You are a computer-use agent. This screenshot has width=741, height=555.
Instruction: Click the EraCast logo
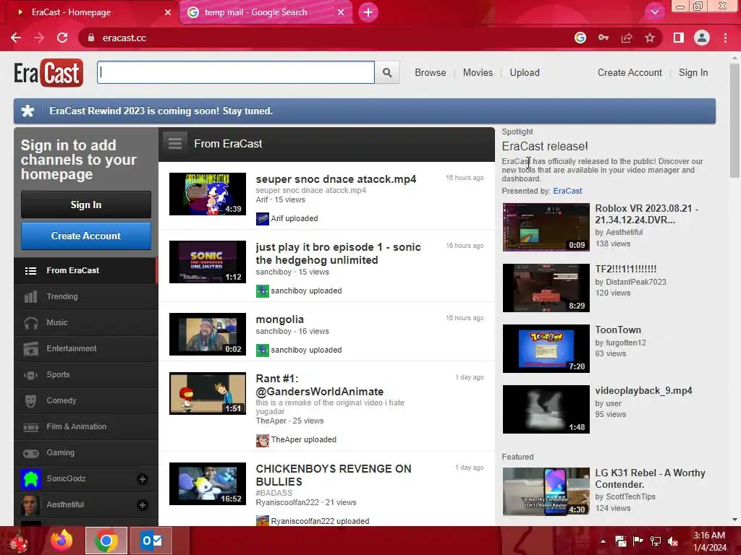click(x=48, y=73)
